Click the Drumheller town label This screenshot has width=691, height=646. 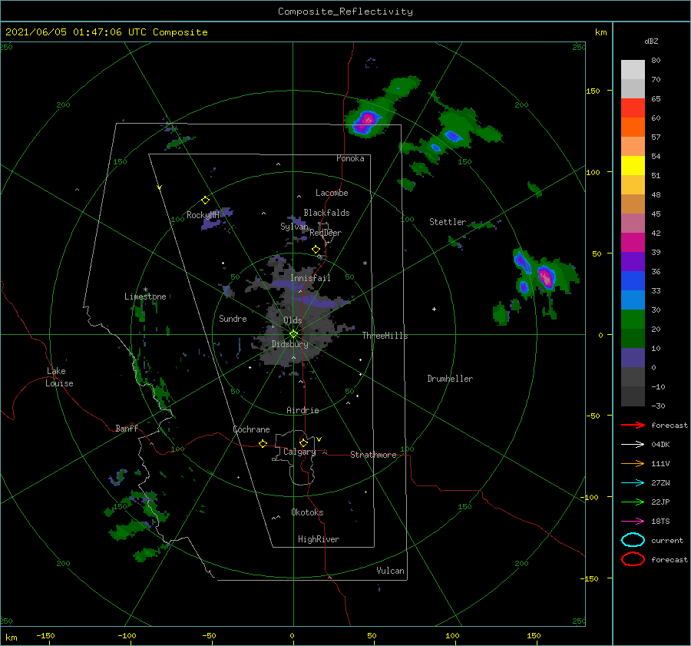pos(450,379)
